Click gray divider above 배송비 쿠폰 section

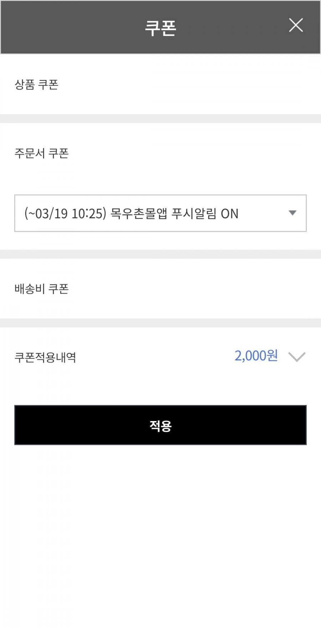160,254
